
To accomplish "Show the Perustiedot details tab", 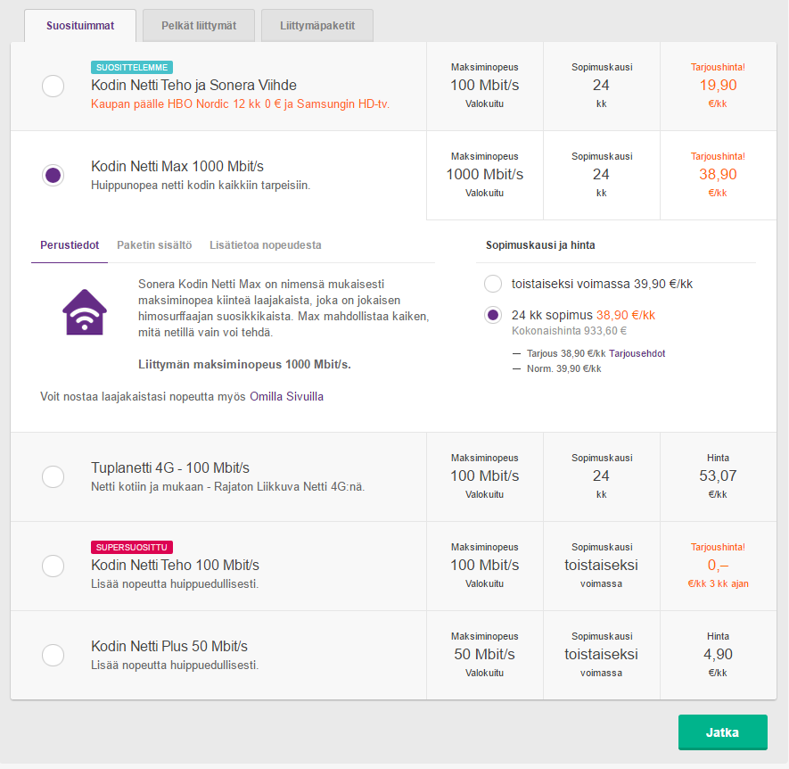I will (70, 245).
